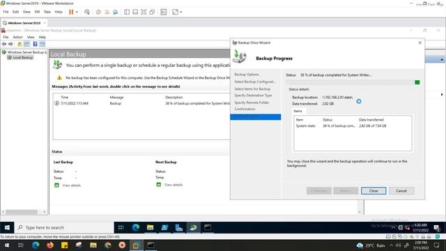Click View details under Last Backup
The height and width of the screenshot is (251, 446).
pyautogui.click(x=72, y=185)
